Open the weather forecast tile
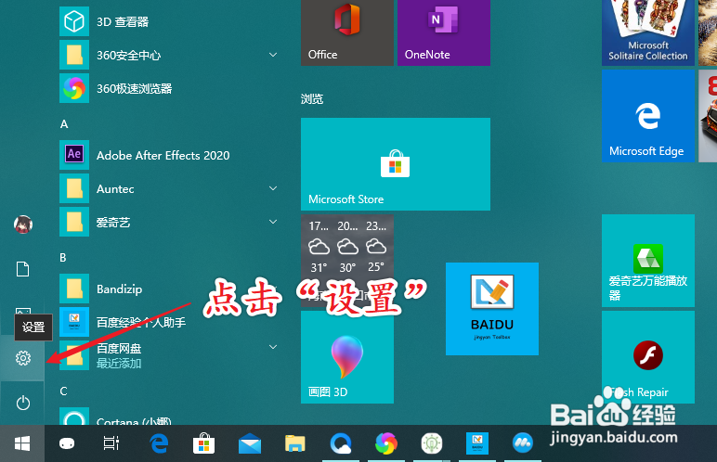The image size is (717, 462). [x=347, y=261]
